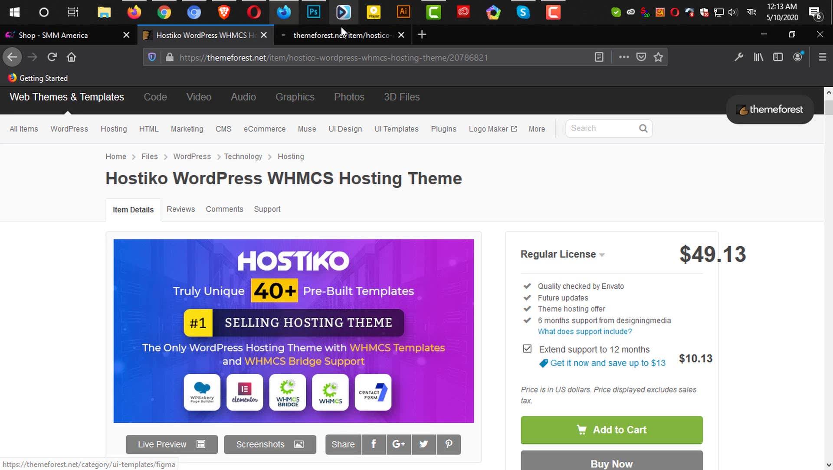This screenshot has height=470, width=833.
Task: Click the Add to Cart button
Action: (611, 430)
